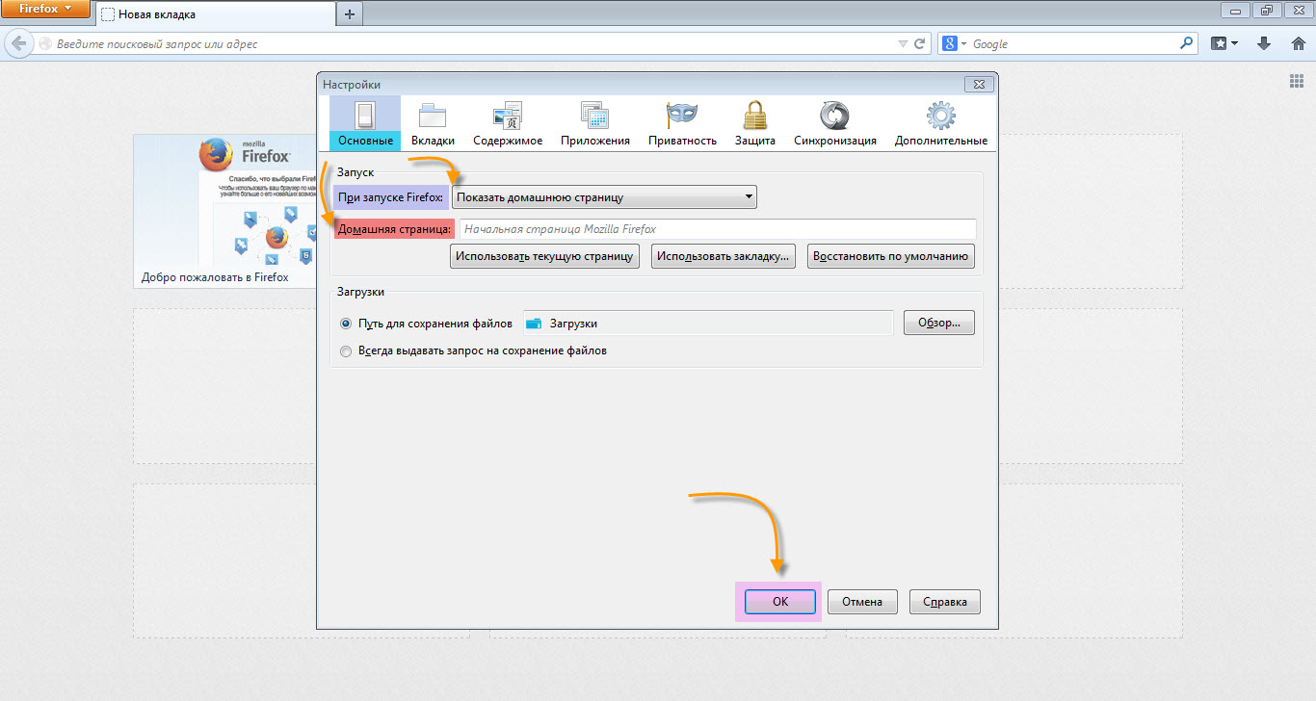Image resolution: width=1316 pixels, height=701 pixels.
Task: Click the home page icon
Action: click(1298, 43)
